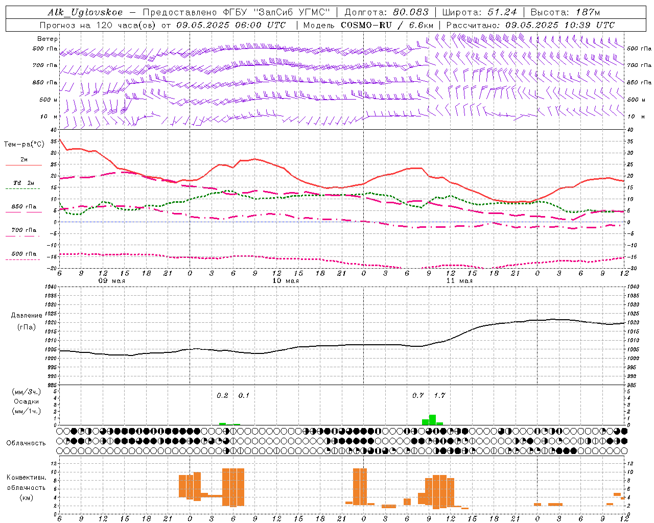Viewport: 654px width, 523px height.
Task: Click the 'Давление' pressure panel label
Action: click(27, 316)
